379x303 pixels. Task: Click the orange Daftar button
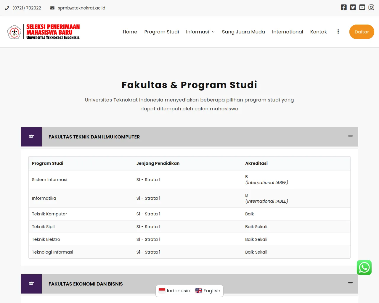tap(362, 32)
